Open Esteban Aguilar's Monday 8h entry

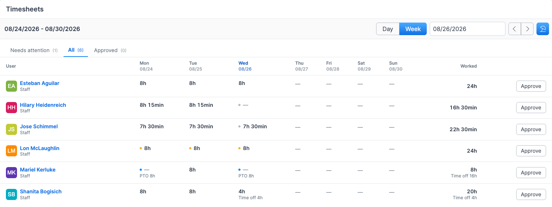(x=143, y=83)
